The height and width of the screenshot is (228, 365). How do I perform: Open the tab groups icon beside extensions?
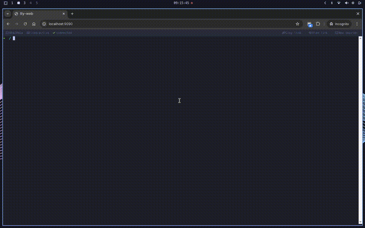(310, 24)
